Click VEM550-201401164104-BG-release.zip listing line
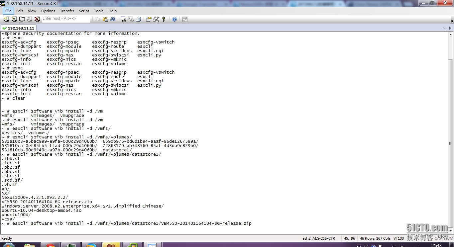This screenshot has width=454, height=247. (47, 202)
